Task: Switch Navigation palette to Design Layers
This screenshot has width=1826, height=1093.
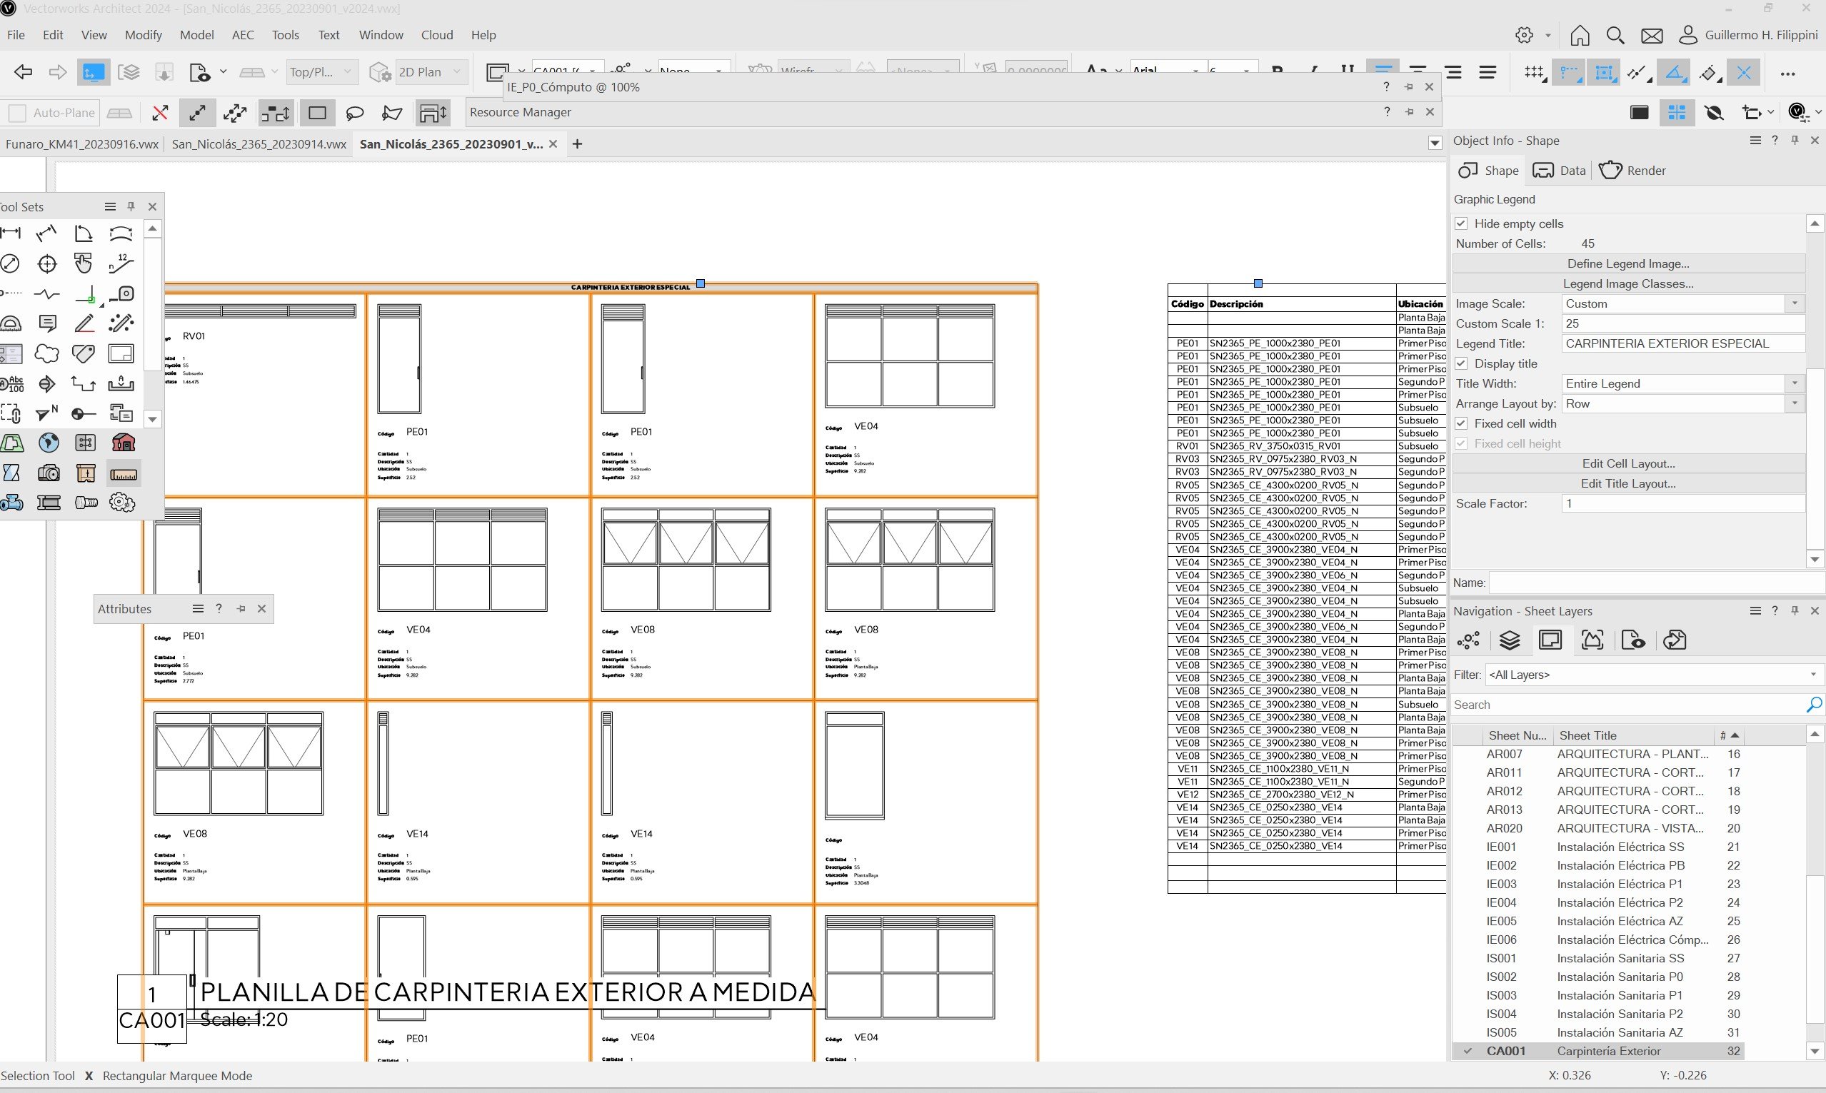Action: [1512, 639]
